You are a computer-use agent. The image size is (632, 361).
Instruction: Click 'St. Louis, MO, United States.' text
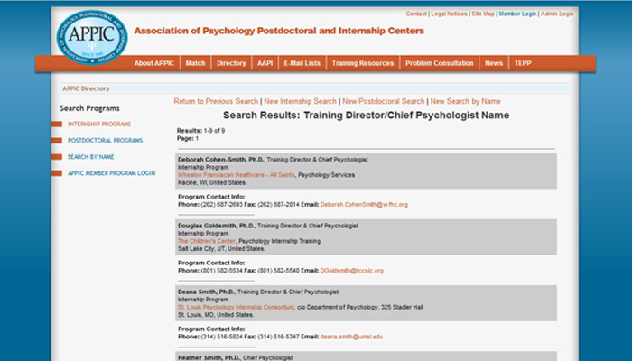pyautogui.click(x=216, y=315)
